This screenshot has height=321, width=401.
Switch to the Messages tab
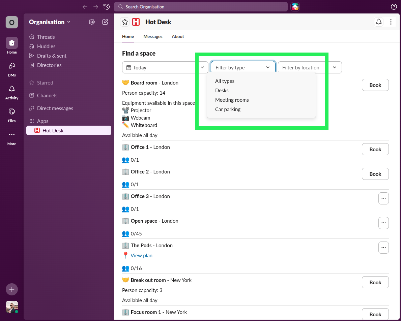coord(153,36)
